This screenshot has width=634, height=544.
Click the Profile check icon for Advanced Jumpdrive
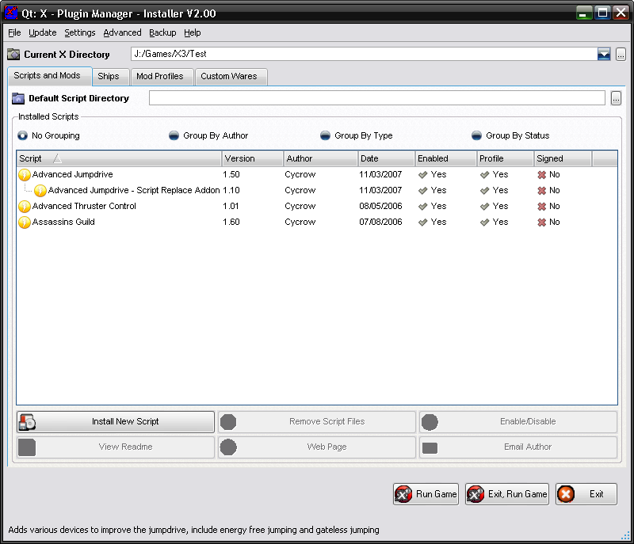485,175
